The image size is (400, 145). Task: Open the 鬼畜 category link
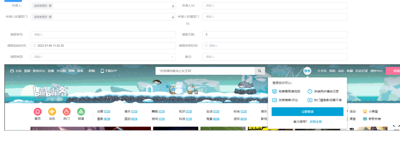[209, 119]
